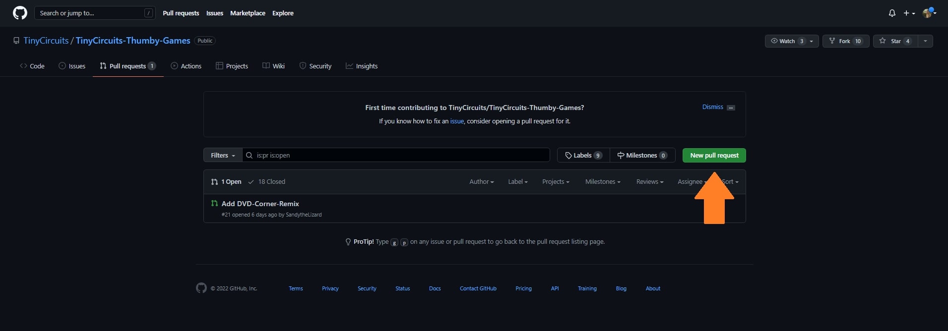Click the GitHub logo in header
Image resolution: width=948 pixels, height=331 pixels.
point(20,13)
